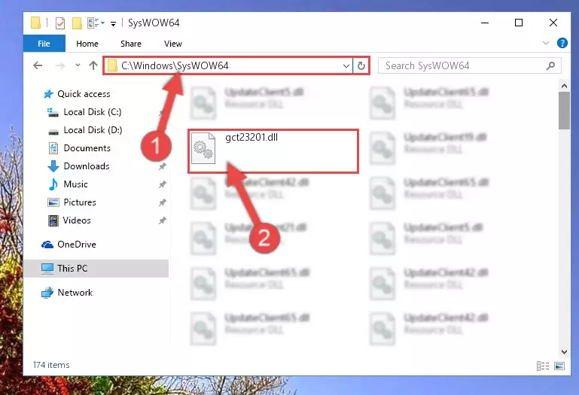Click the Downloads blue arrow icon

(x=53, y=166)
